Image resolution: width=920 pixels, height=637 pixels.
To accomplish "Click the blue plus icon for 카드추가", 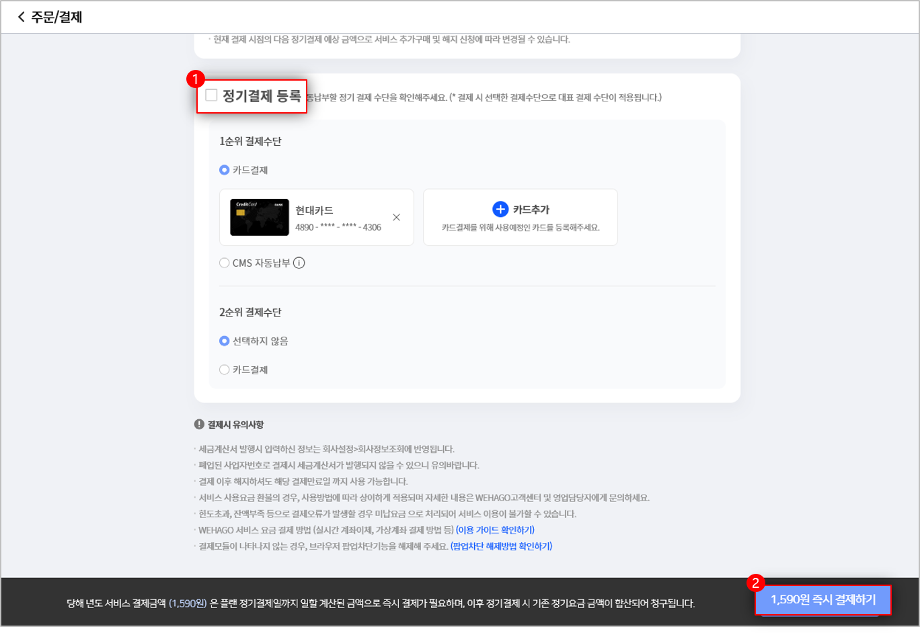I will [x=500, y=209].
